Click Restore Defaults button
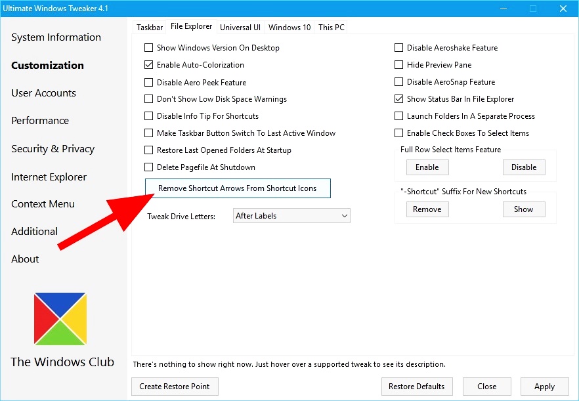The image size is (579, 401). pos(417,386)
